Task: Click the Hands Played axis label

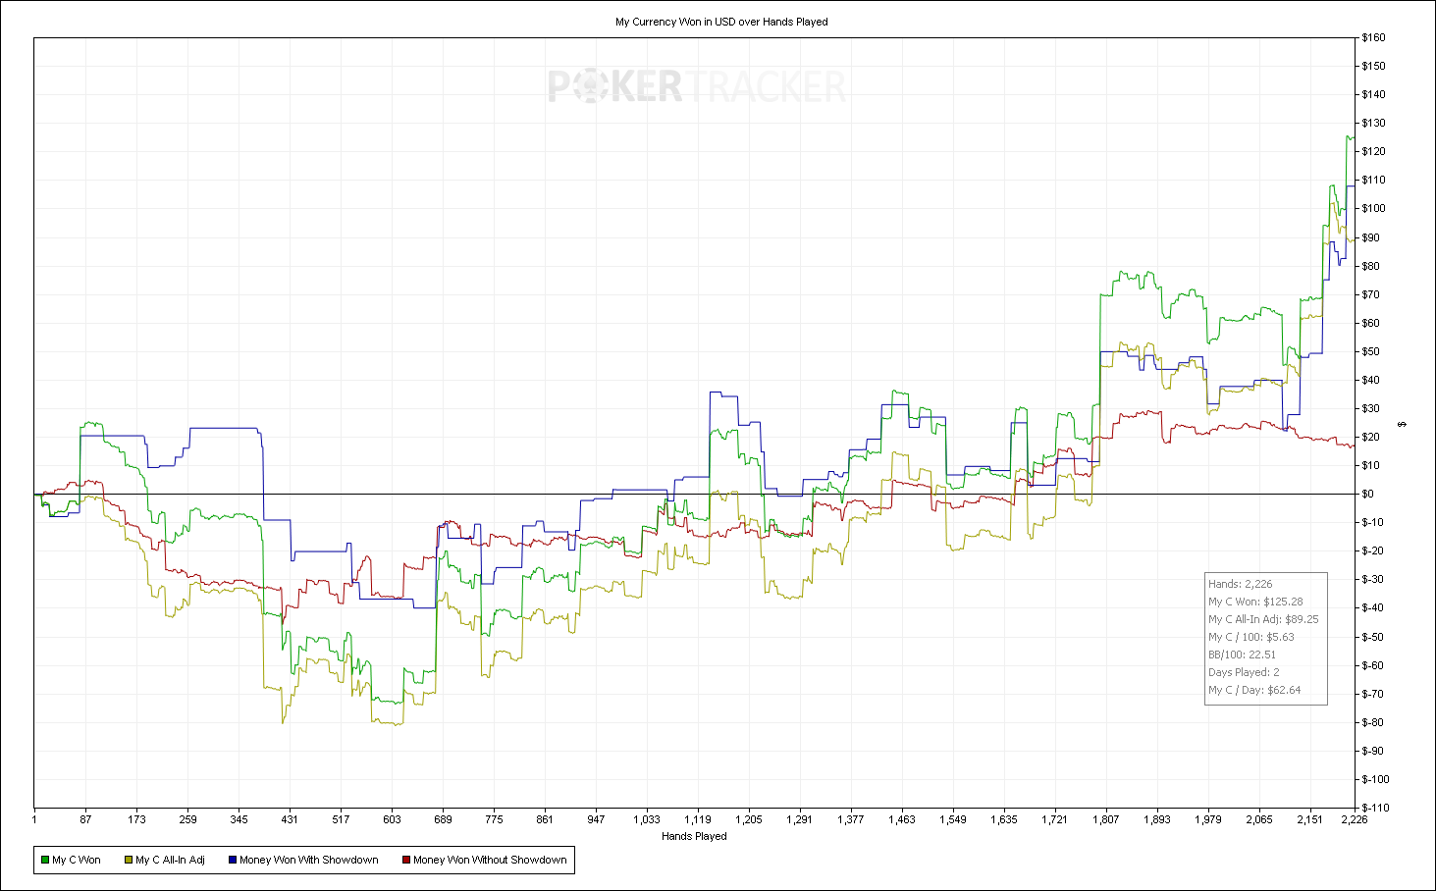Action: click(694, 836)
